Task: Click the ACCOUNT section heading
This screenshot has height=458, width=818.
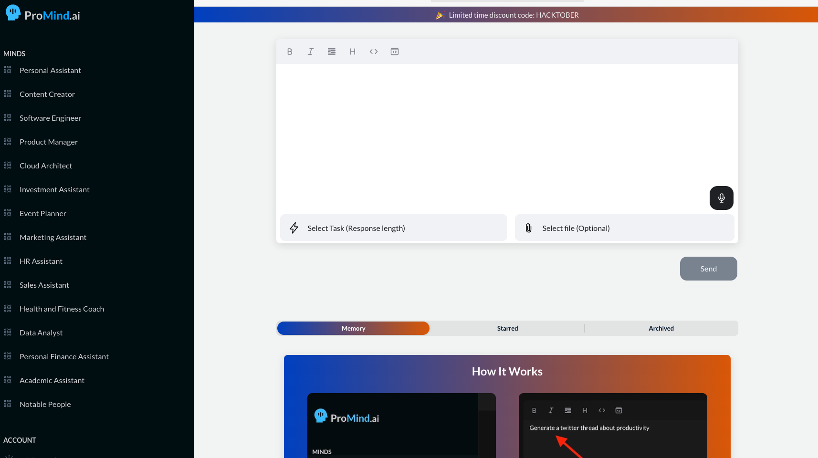Action: click(x=20, y=440)
